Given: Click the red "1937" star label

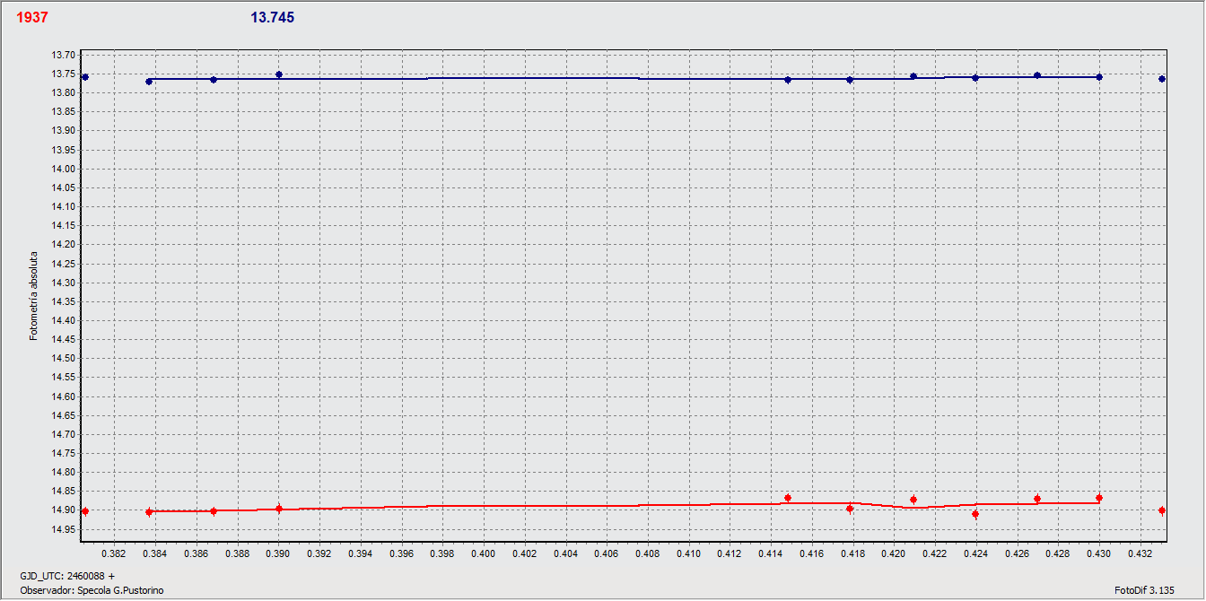Looking at the screenshot, I should pyautogui.click(x=32, y=18).
